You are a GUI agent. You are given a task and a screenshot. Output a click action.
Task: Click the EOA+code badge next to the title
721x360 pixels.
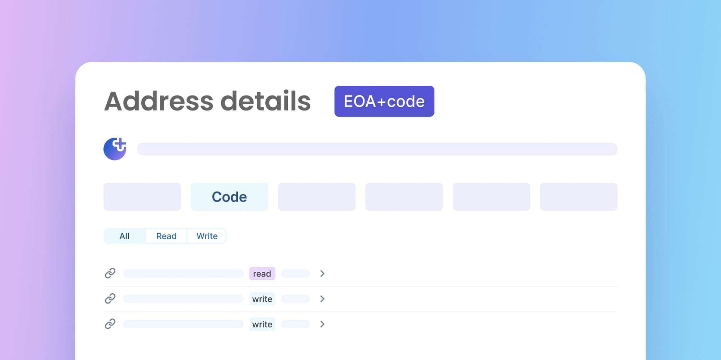(x=384, y=101)
